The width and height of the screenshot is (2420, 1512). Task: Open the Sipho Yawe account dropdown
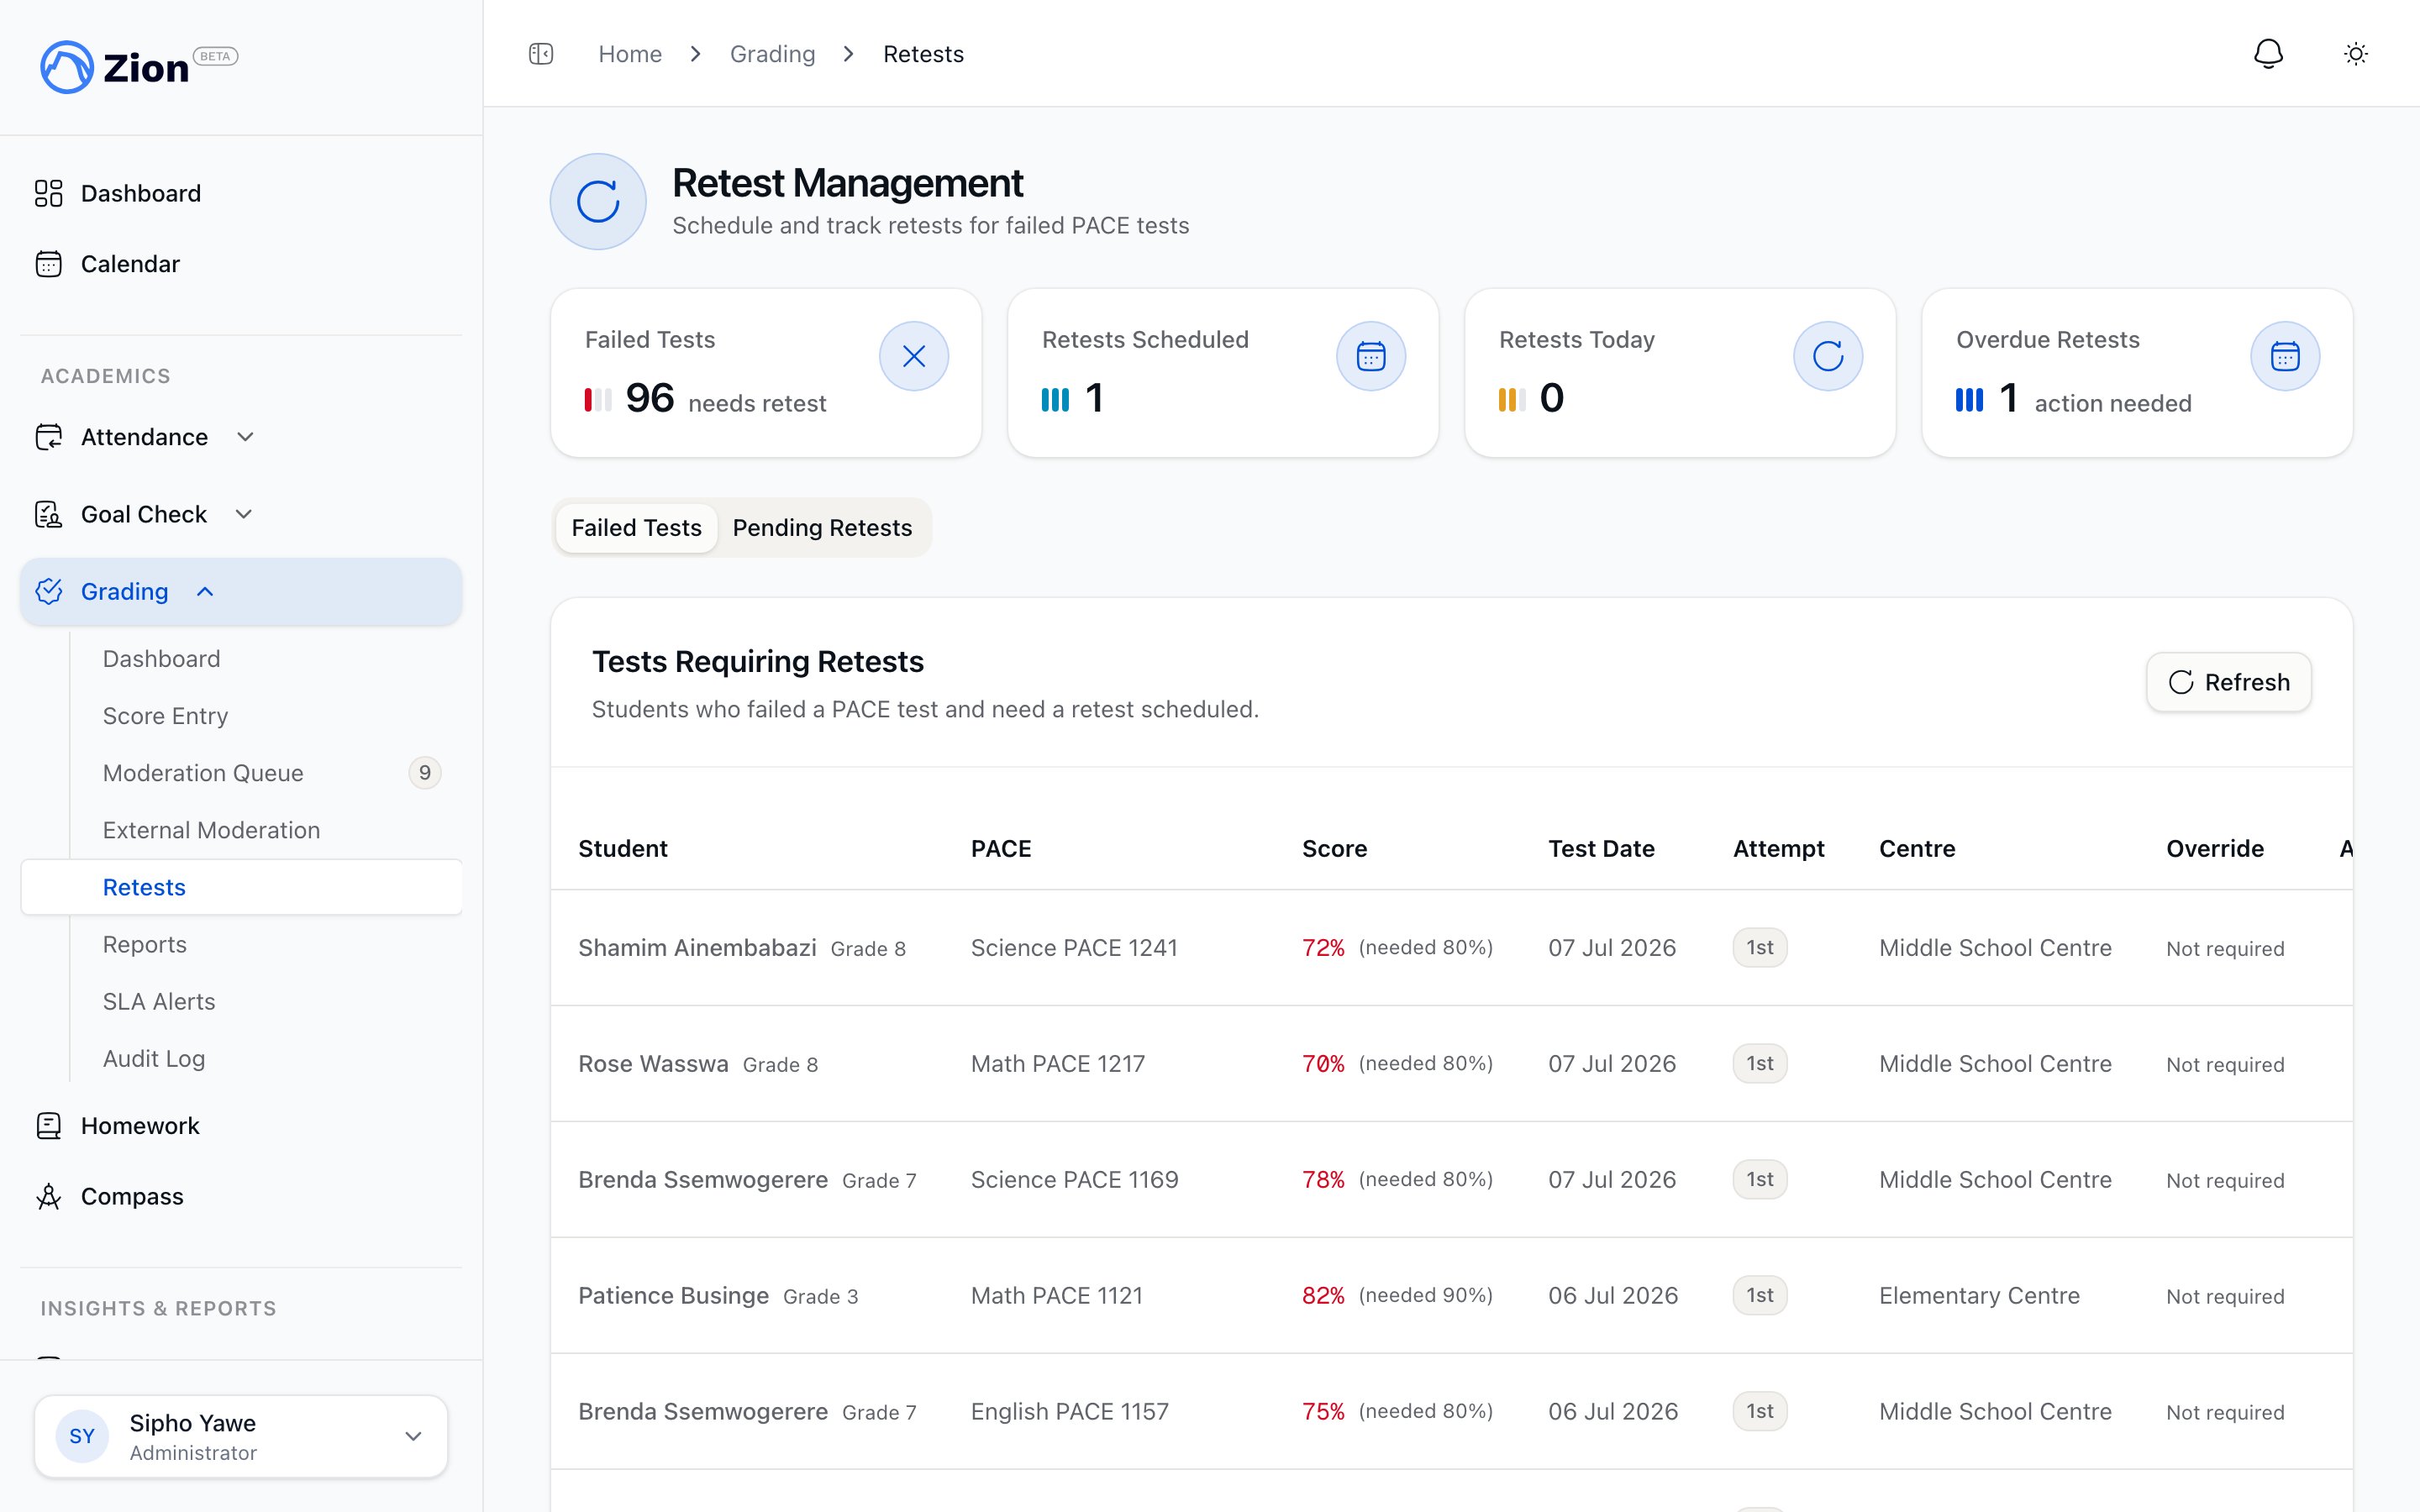click(x=241, y=1436)
